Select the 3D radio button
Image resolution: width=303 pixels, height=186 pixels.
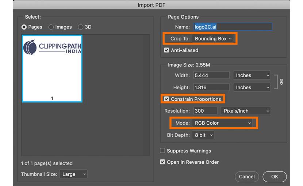tap(80, 27)
